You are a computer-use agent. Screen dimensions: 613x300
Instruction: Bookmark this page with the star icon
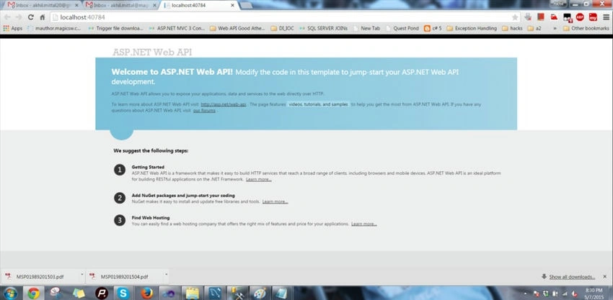pos(515,17)
